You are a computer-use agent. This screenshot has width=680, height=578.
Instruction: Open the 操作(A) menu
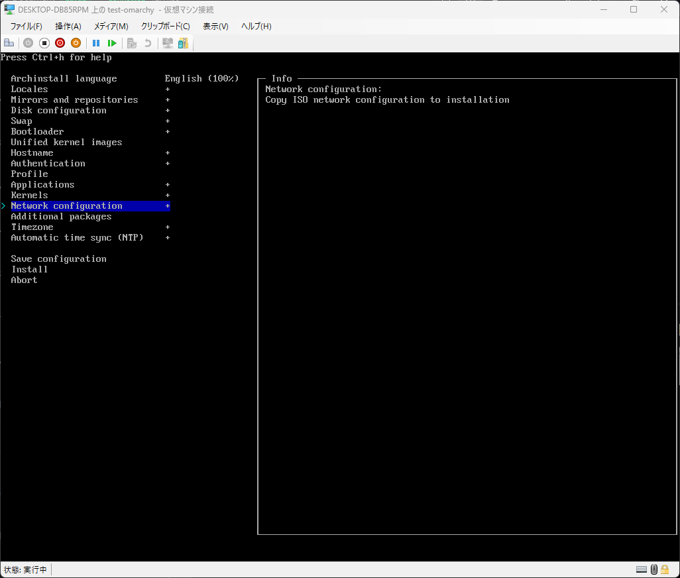click(68, 27)
